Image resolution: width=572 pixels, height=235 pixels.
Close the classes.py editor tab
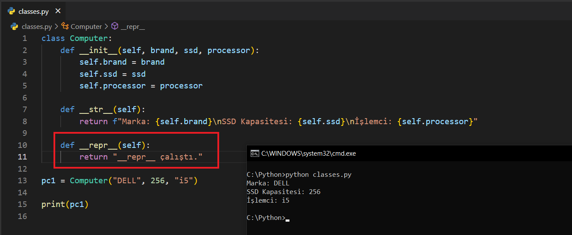58,11
